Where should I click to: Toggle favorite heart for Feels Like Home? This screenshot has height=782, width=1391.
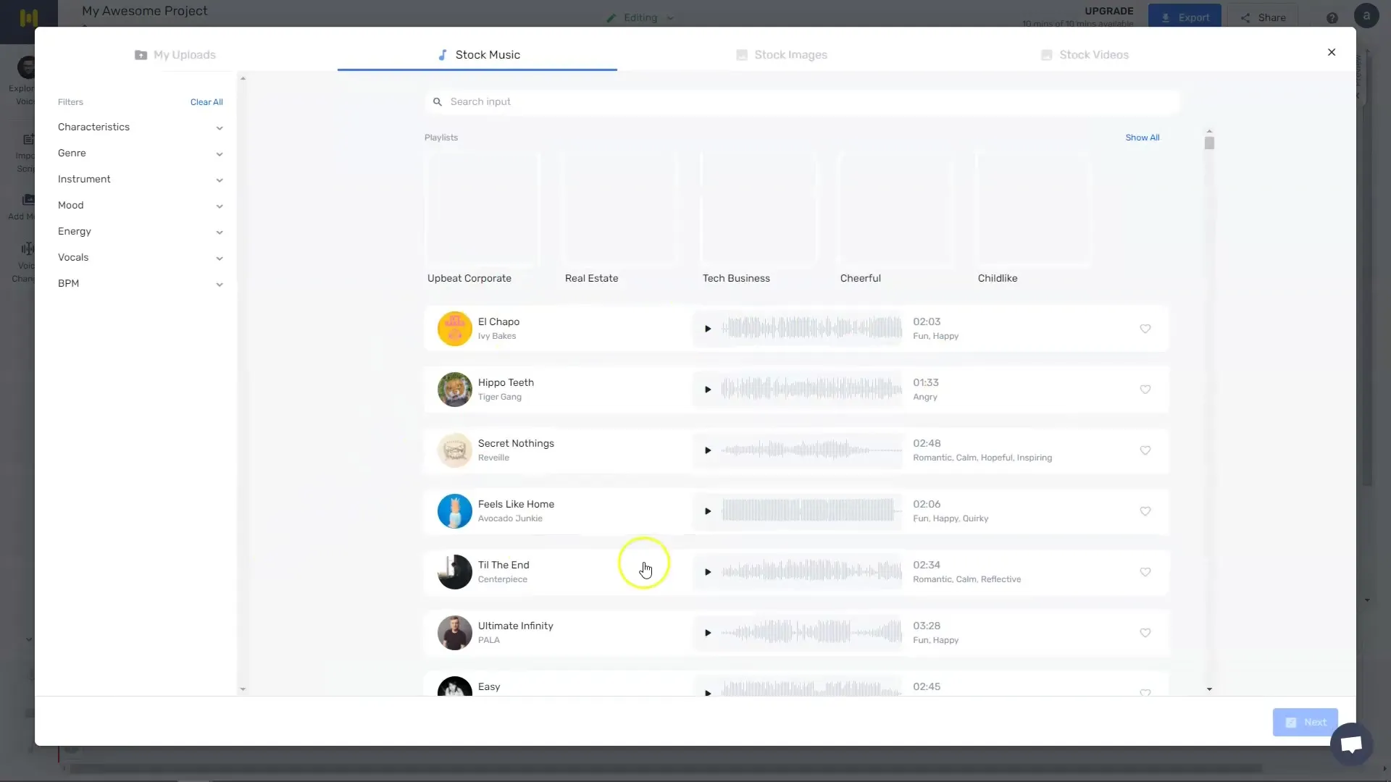coord(1145,510)
